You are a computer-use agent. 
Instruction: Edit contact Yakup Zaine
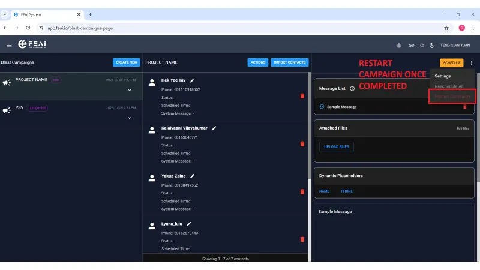pyautogui.click(x=192, y=176)
